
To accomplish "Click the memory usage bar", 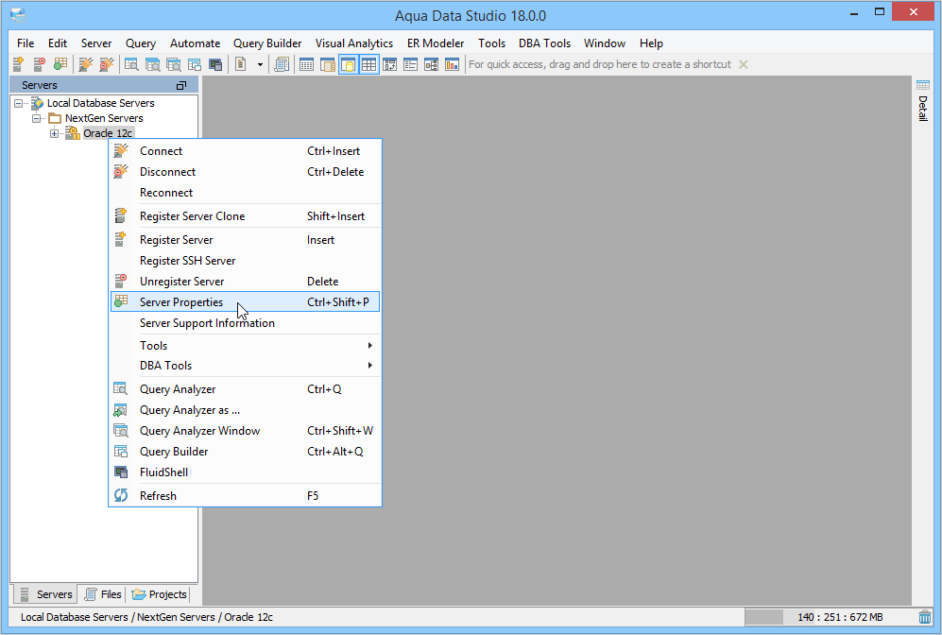I will (830, 617).
